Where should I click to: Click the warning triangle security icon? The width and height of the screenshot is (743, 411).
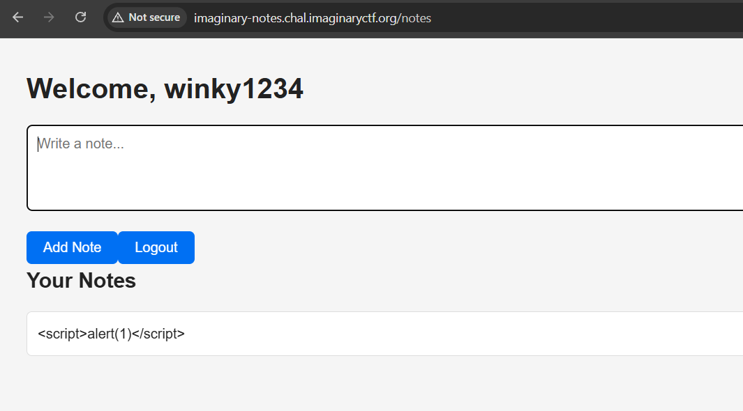118,17
